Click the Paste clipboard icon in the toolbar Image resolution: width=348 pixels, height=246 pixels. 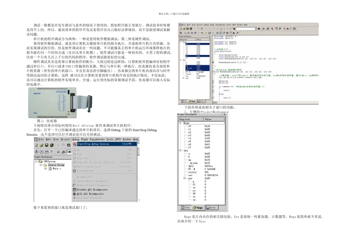pos(69,145)
